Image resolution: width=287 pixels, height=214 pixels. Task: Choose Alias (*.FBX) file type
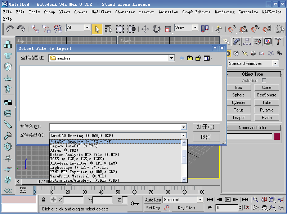coord(116,150)
